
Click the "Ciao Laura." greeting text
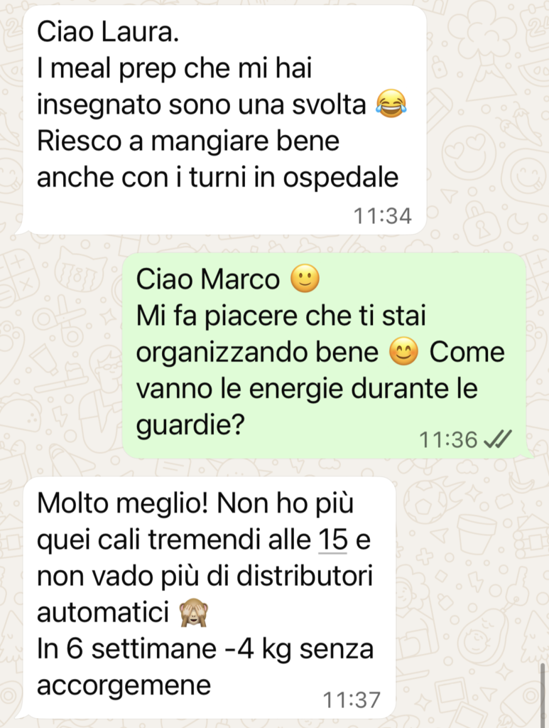(107, 31)
